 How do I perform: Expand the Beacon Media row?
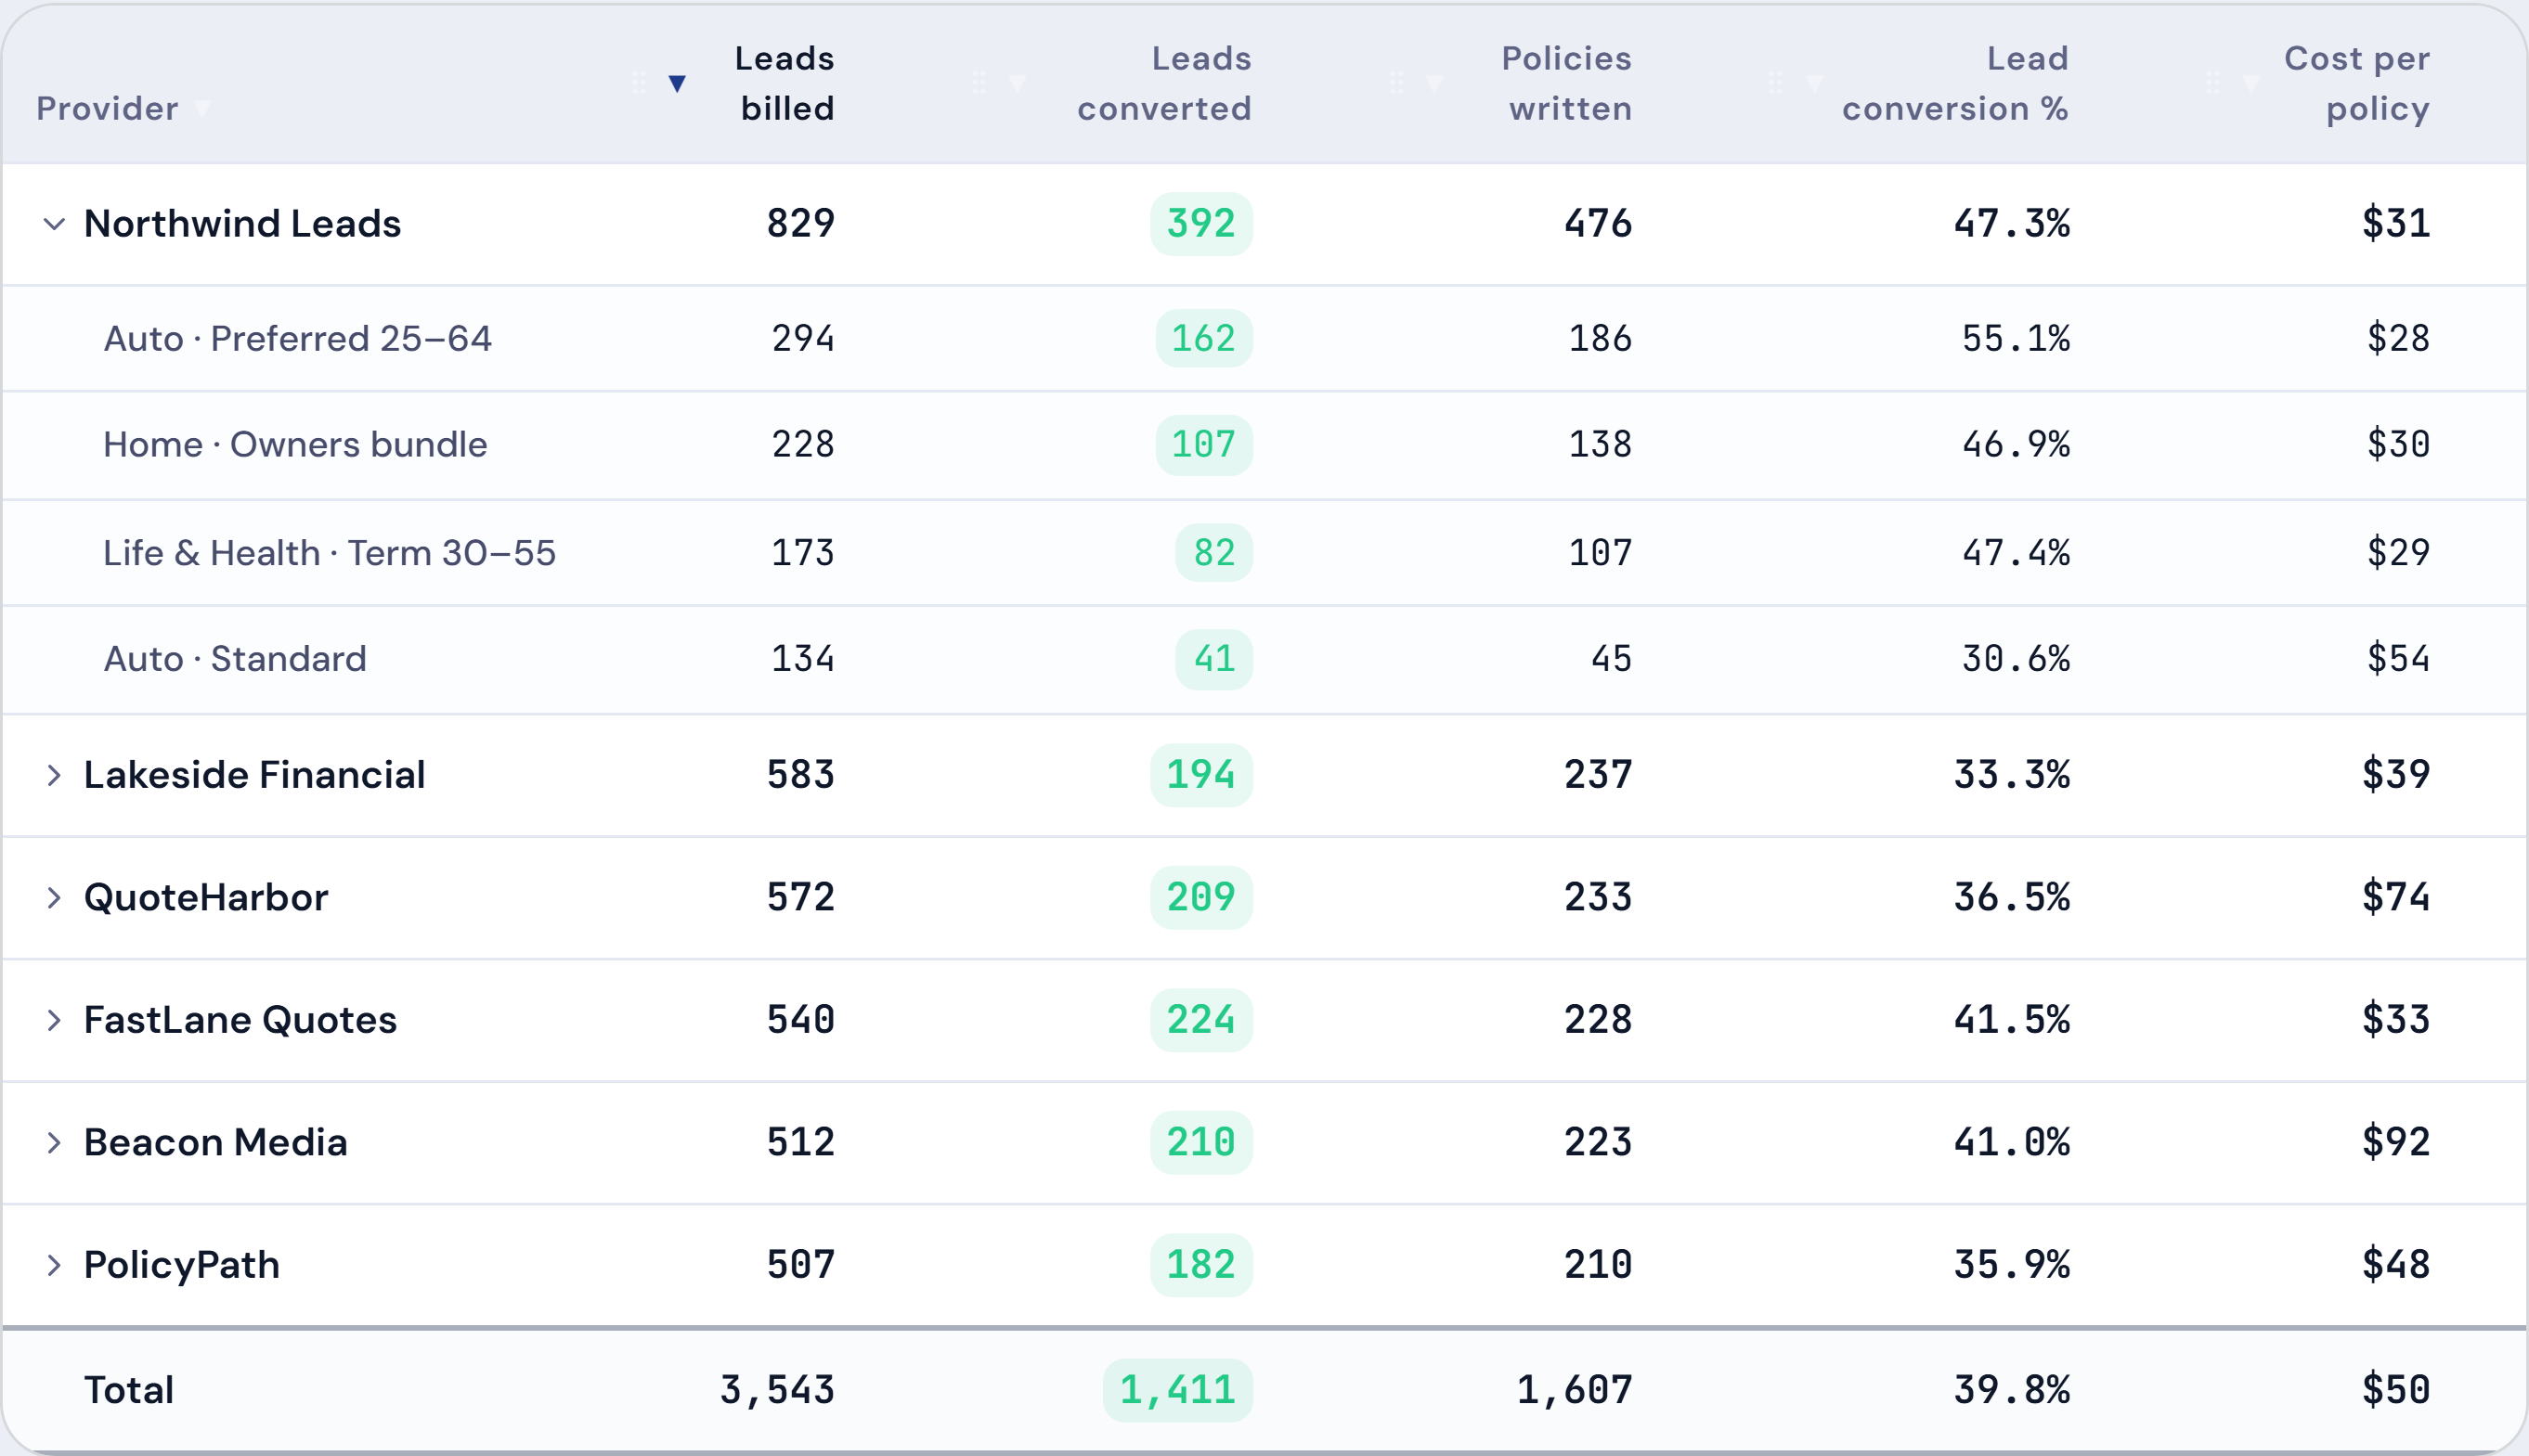54,1143
